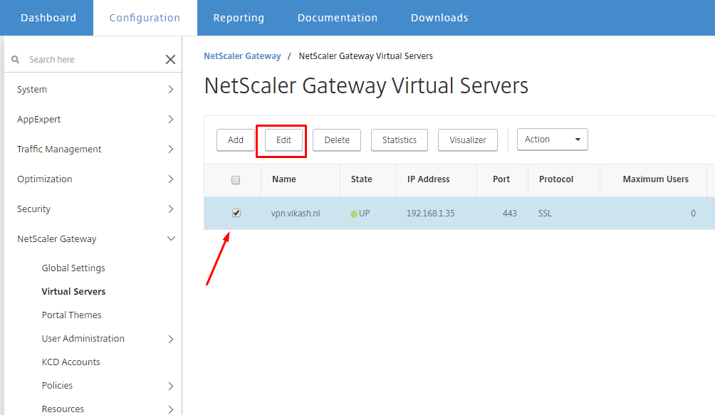Open Global Settings under NetScaler Gateway
Viewport: 715px width, 415px height.
[x=73, y=268]
